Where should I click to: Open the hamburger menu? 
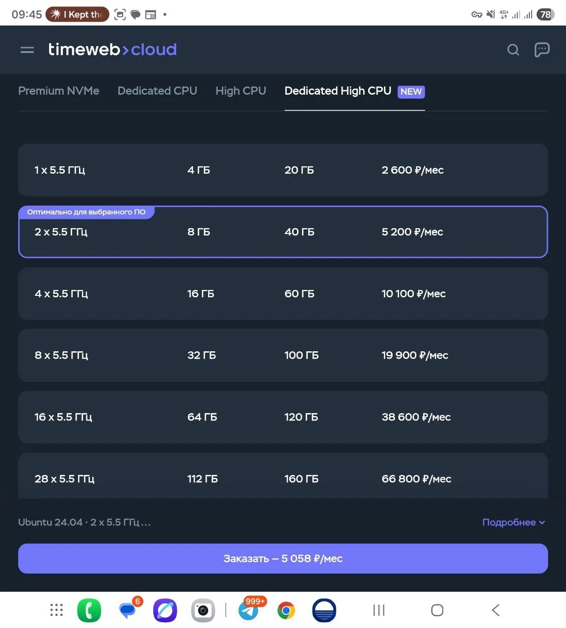tap(27, 50)
